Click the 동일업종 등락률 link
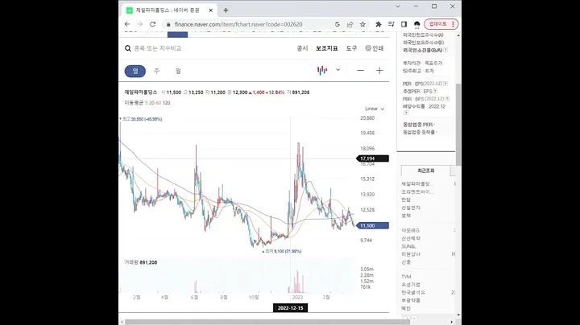 pos(420,132)
